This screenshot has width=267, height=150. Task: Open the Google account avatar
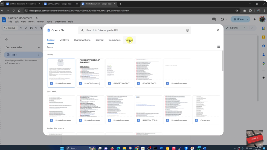[x=262, y=19]
